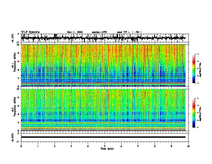Click the "-3" label on ch.1 colorbar

(197, 54)
